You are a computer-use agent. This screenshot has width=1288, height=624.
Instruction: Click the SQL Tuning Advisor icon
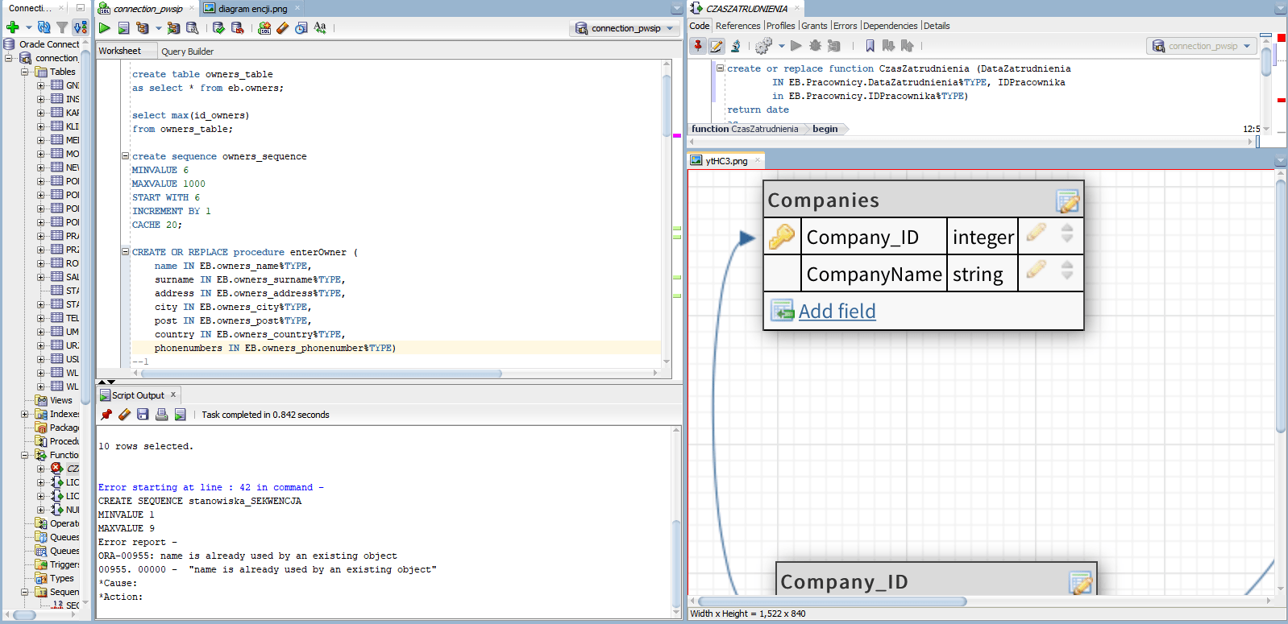[x=193, y=28]
